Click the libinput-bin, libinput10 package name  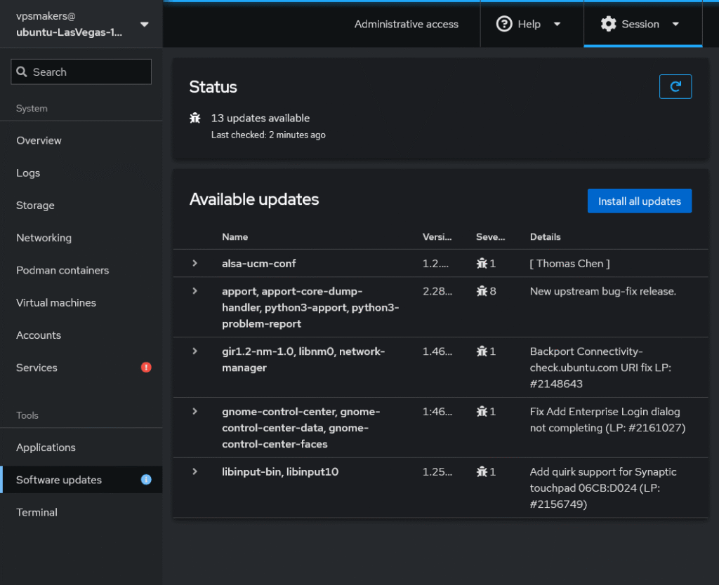280,472
